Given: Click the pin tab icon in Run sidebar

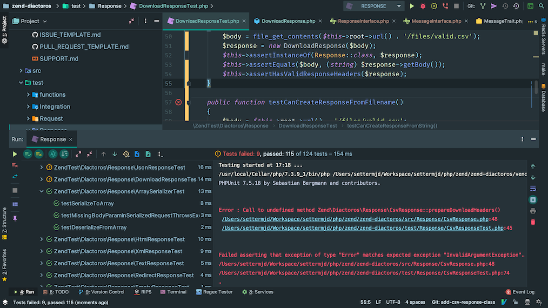Looking at the screenshot, I should [x=15, y=218].
